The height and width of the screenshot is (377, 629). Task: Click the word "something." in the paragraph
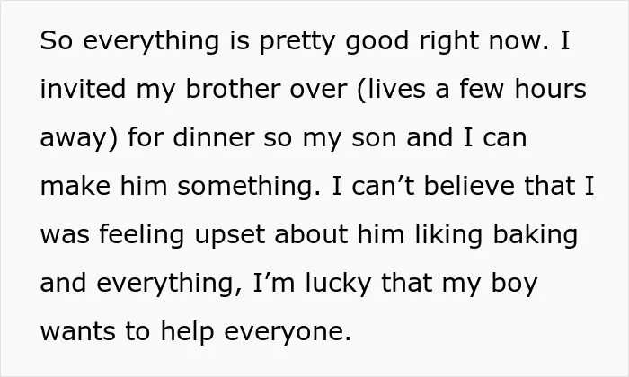pos(249,186)
